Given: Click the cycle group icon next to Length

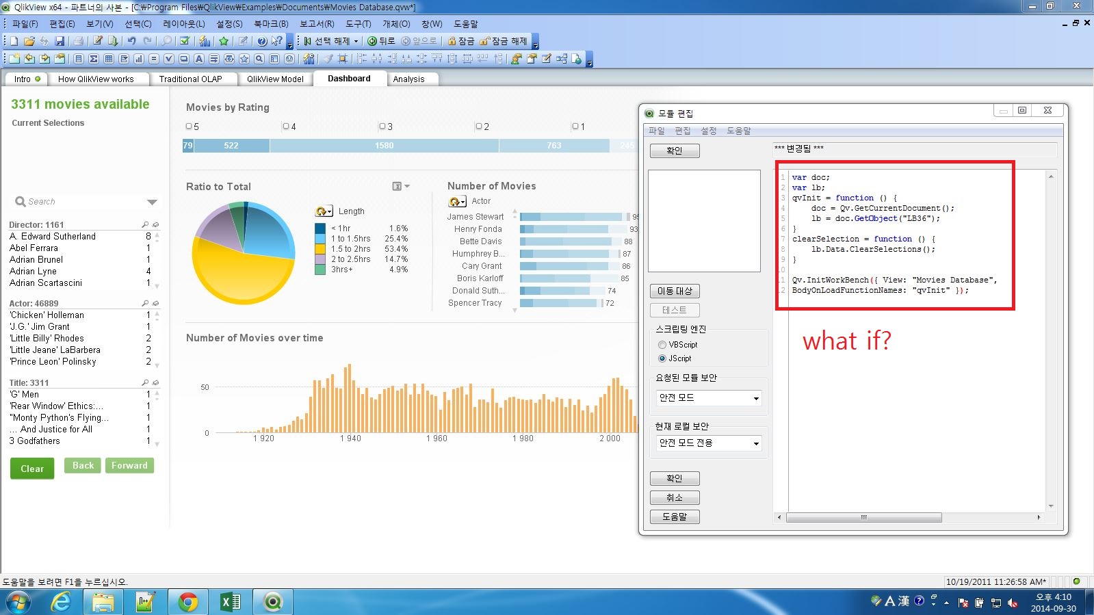Looking at the screenshot, I should pyautogui.click(x=324, y=211).
